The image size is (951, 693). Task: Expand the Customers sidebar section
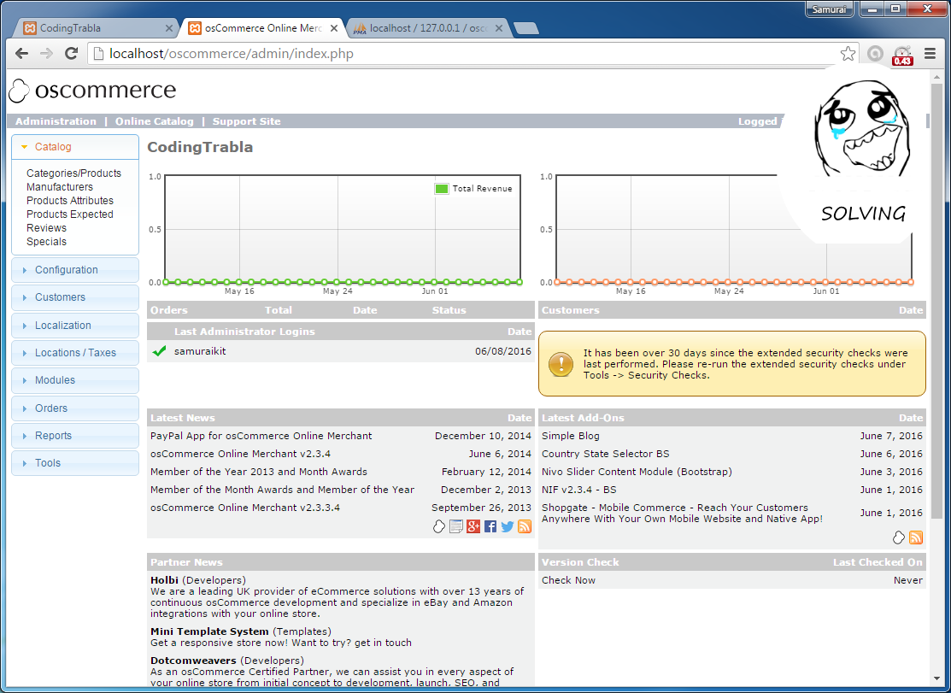pos(75,297)
